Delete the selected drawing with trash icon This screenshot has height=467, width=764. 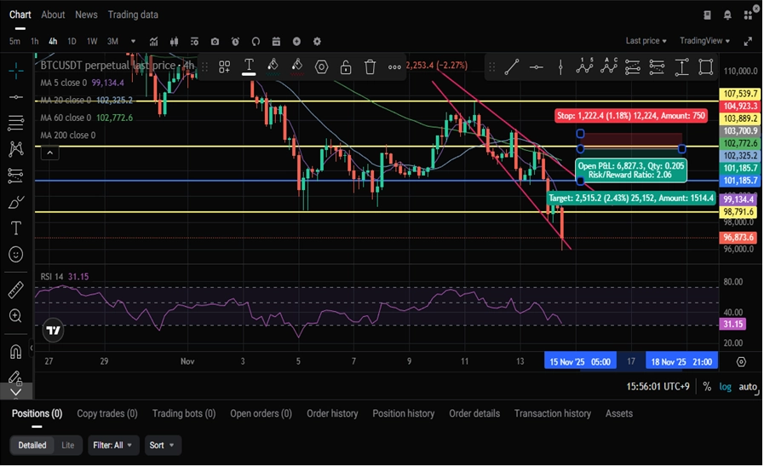(371, 66)
